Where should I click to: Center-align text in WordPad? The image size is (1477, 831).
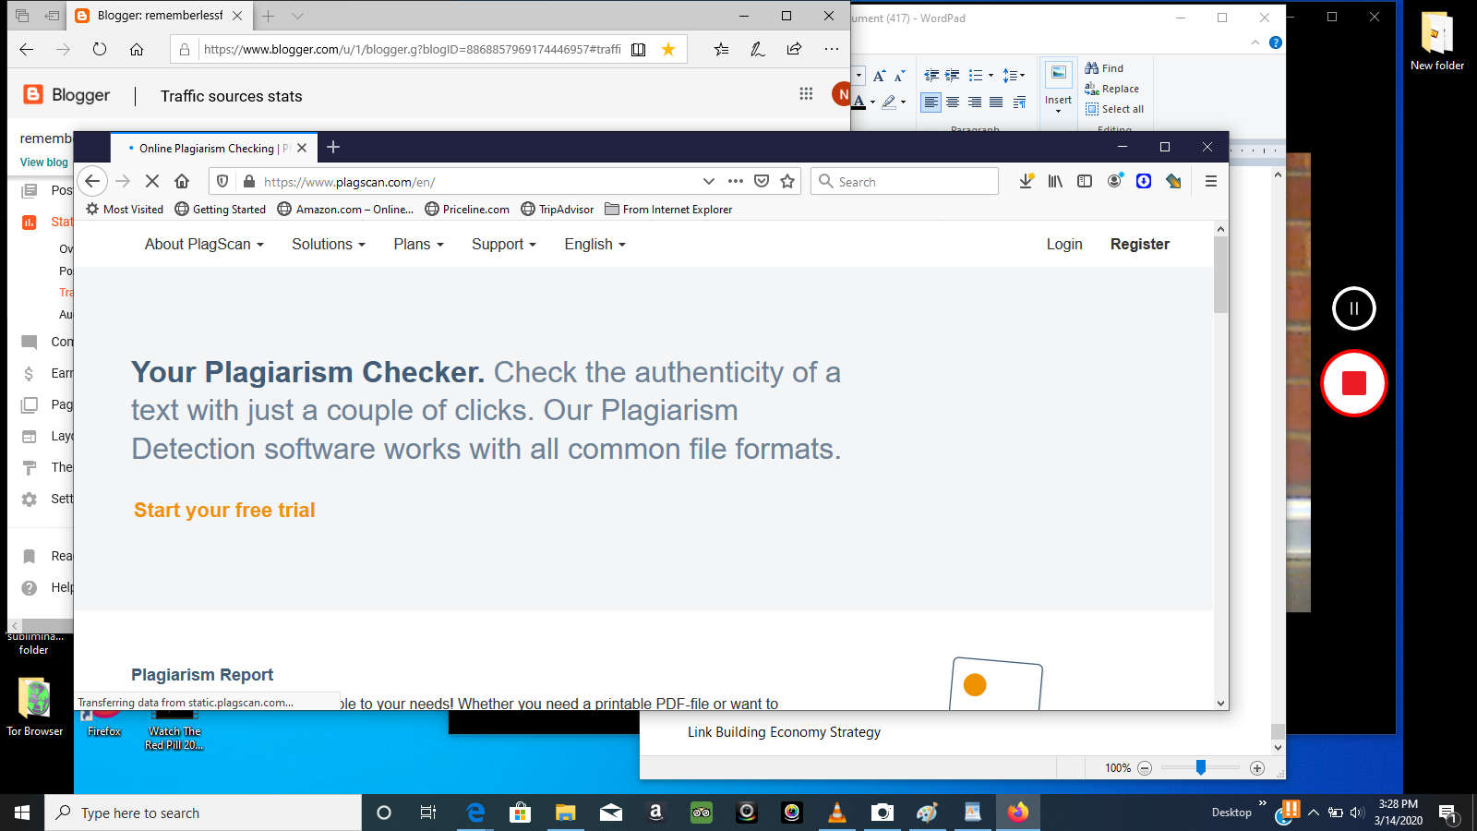953,102
